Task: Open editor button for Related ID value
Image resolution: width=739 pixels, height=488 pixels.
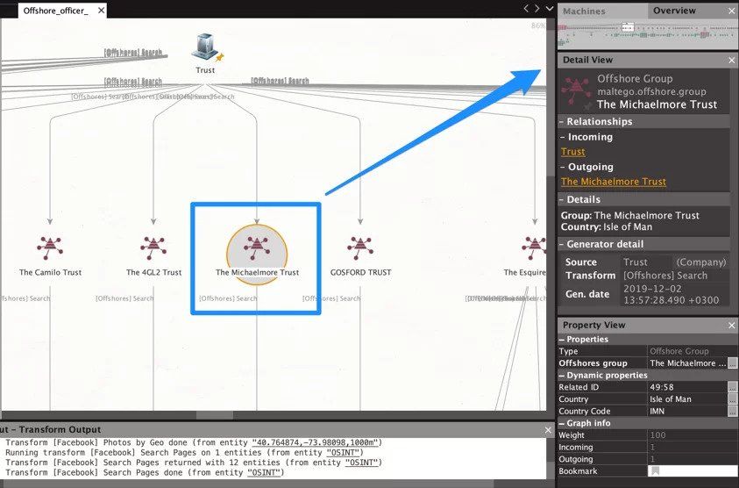Action: tap(732, 387)
